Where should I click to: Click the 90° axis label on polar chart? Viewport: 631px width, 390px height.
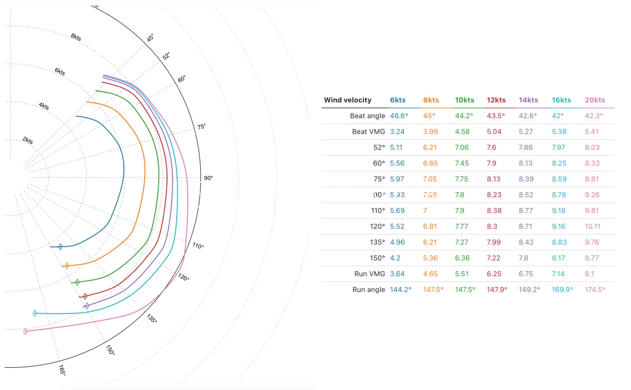pyautogui.click(x=208, y=178)
